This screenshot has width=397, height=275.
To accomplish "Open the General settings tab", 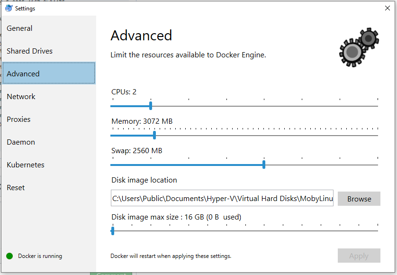I will coord(49,28).
